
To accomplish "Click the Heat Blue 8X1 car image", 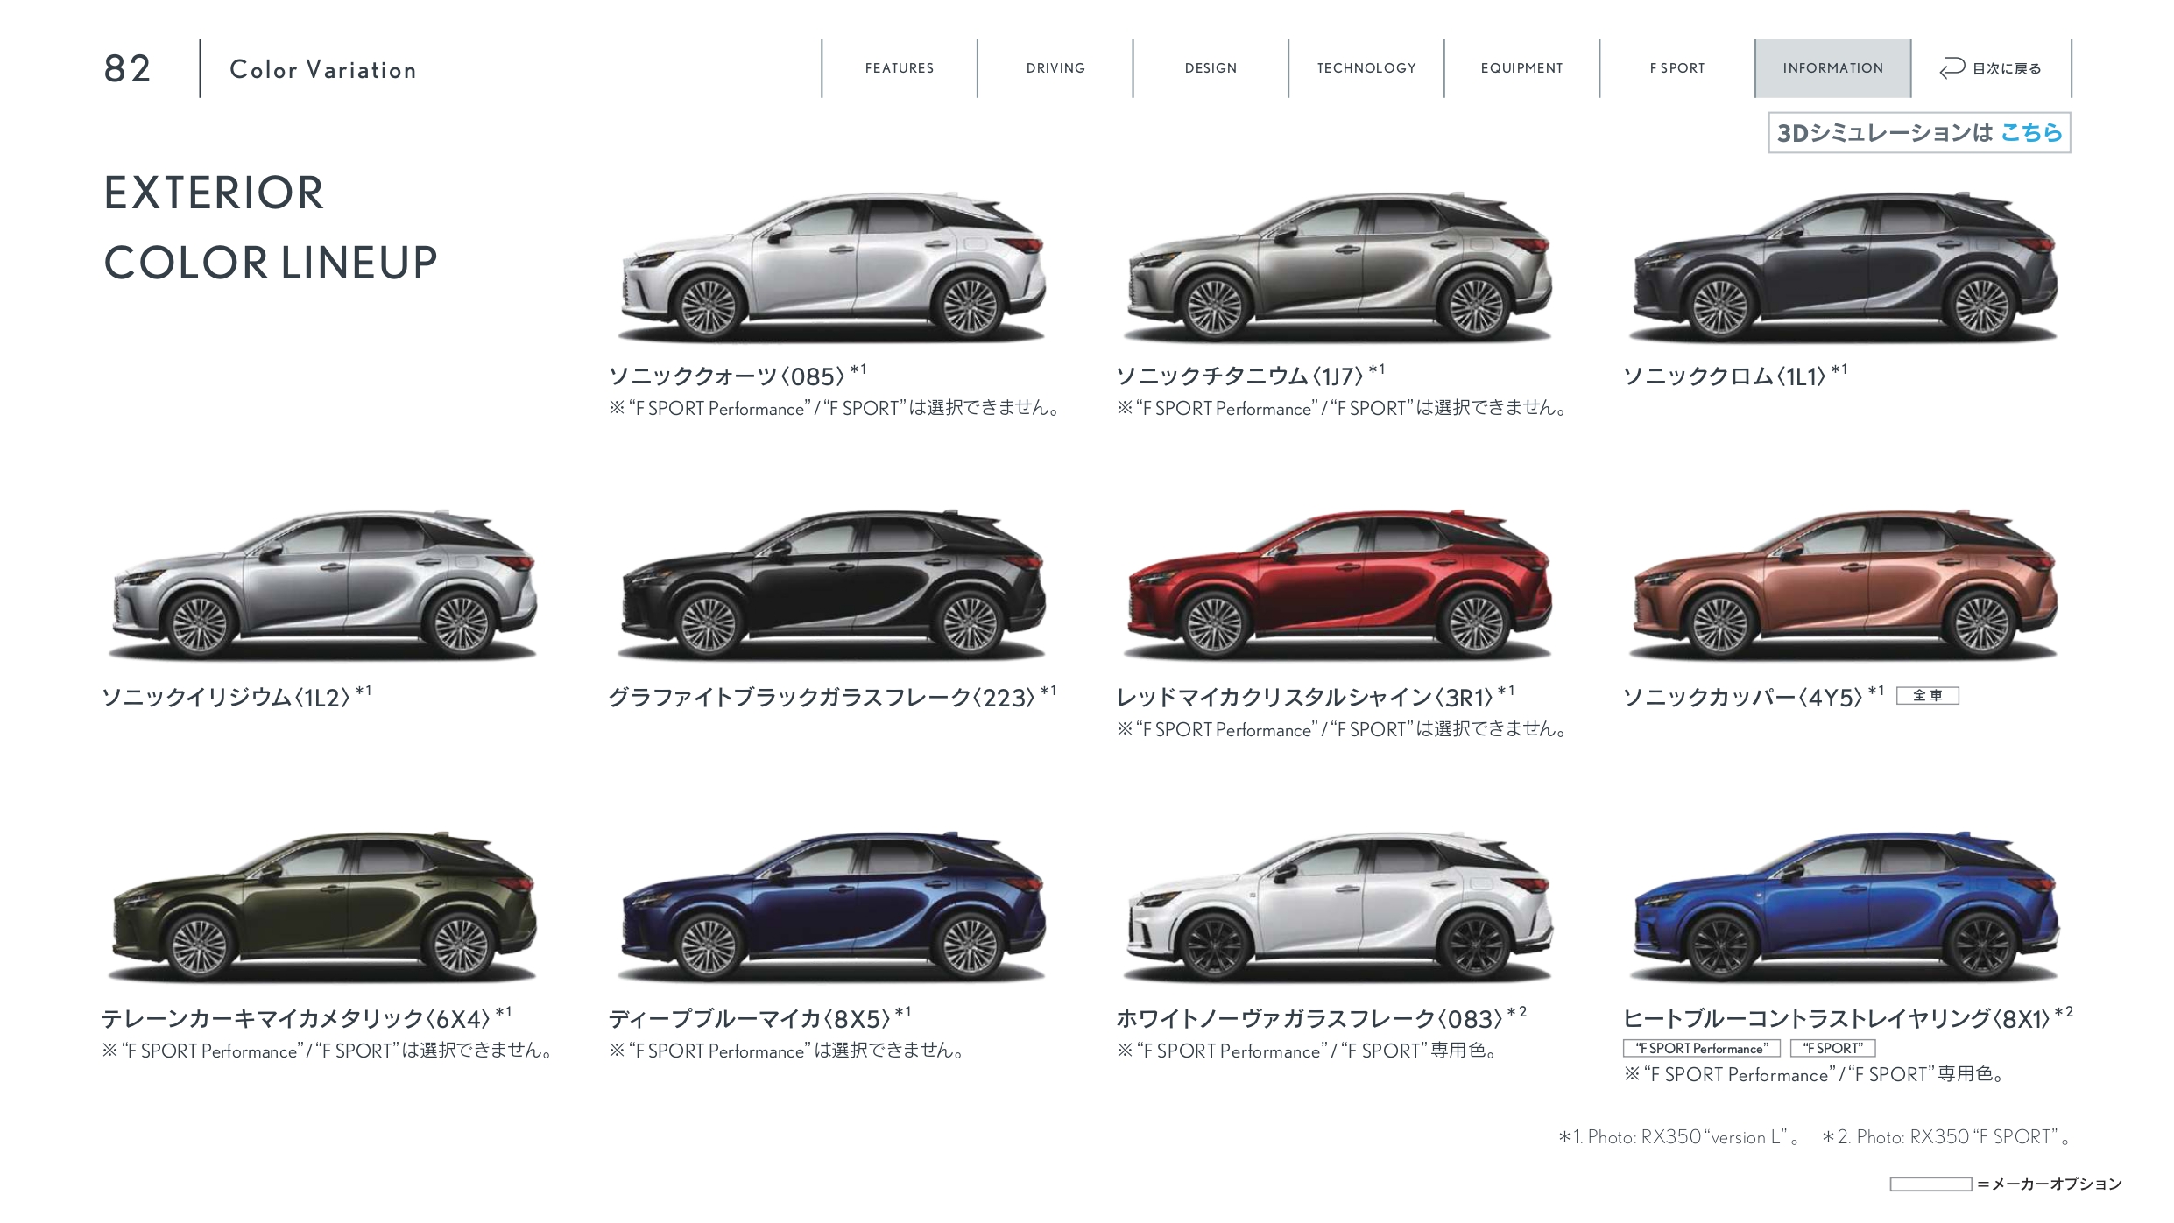I will (1845, 906).
